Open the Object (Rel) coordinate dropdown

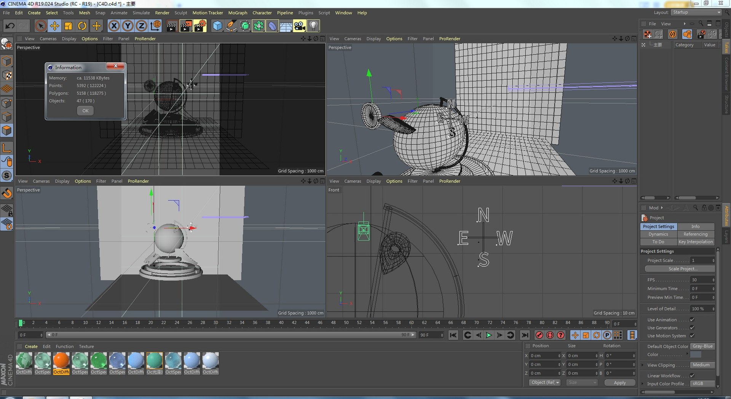(545, 383)
